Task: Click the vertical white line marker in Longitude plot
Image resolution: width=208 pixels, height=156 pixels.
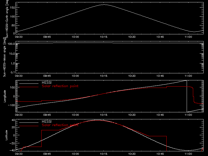Action: click(x=187, y=96)
